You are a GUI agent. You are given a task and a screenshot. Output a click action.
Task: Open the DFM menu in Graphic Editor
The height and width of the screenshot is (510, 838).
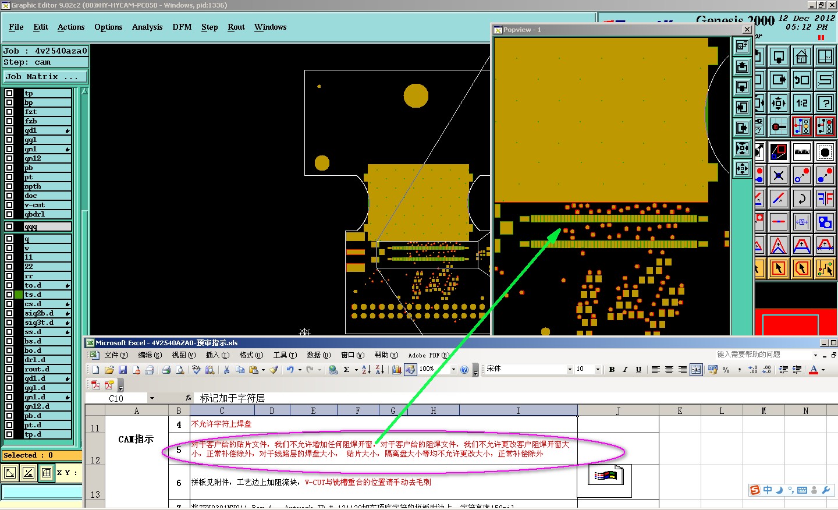182,27
